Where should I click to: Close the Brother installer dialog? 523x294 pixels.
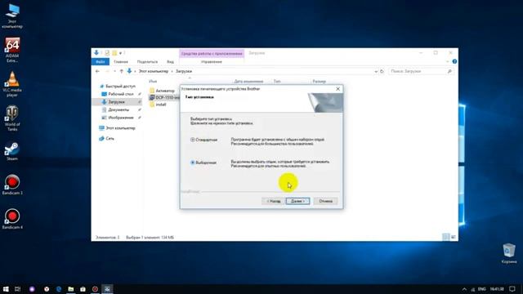[337, 89]
